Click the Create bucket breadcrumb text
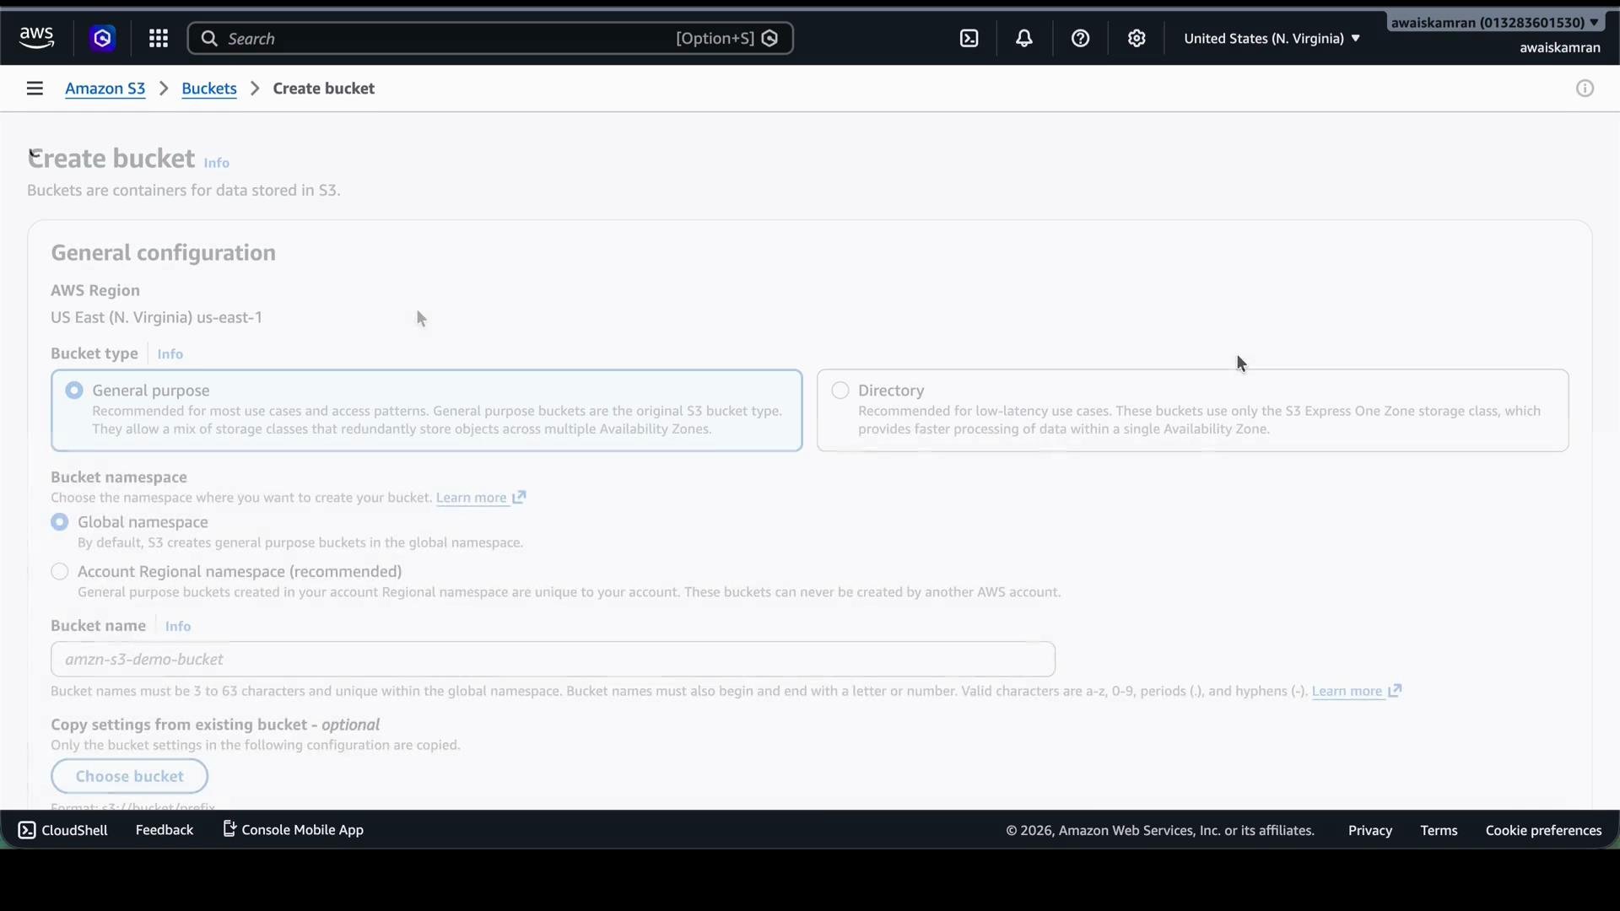The width and height of the screenshot is (1620, 911). tap(324, 89)
